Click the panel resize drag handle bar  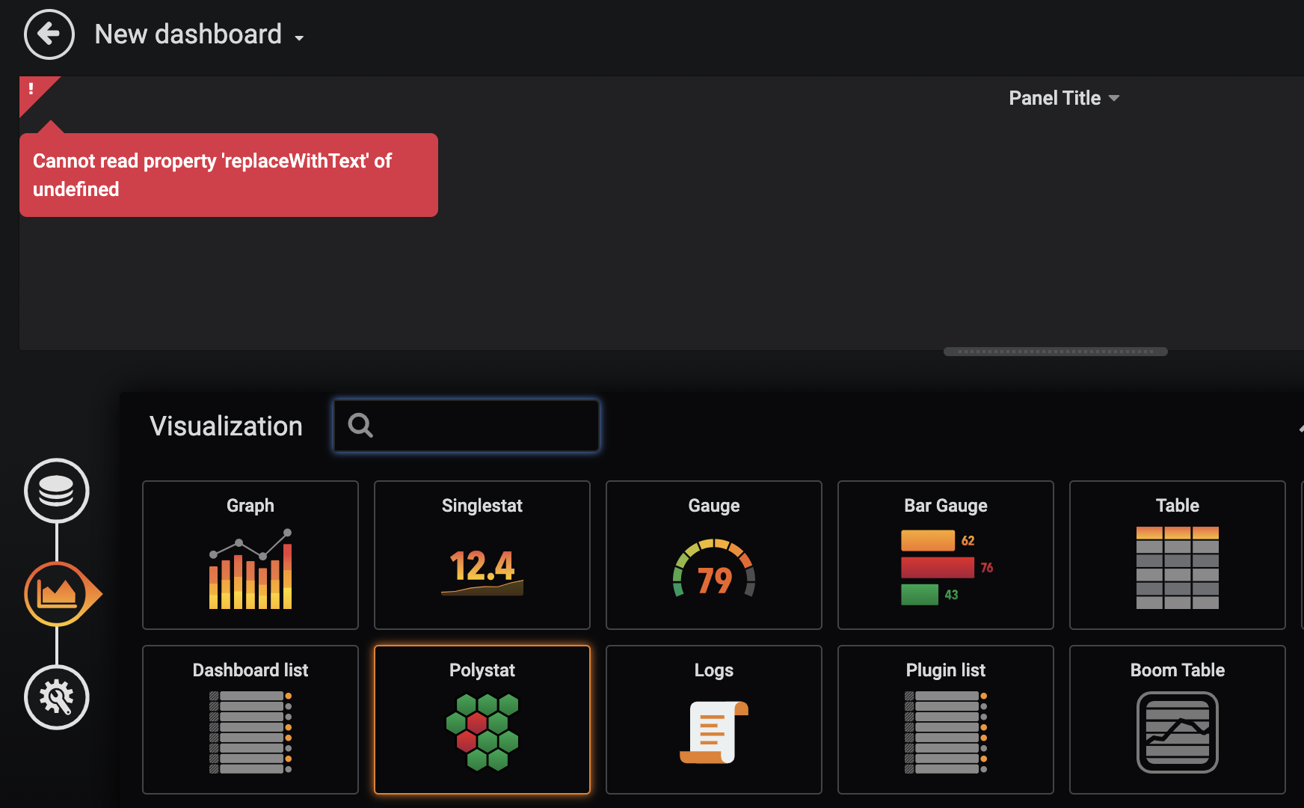1055,352
